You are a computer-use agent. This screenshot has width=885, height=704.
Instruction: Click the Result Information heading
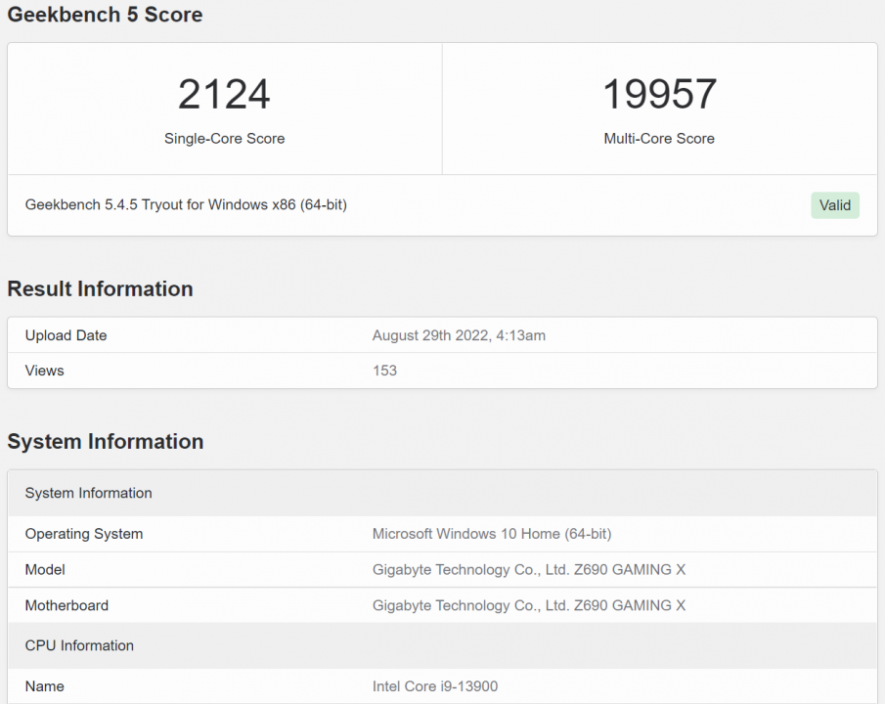click(x=100, y=288)
